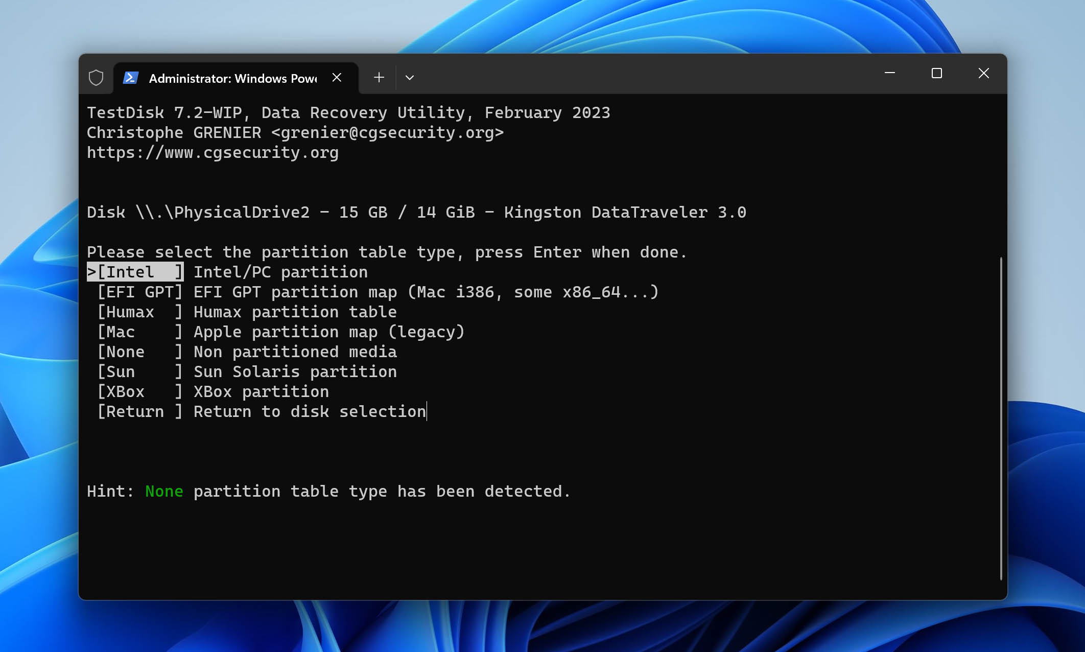The image size is (1085, 652).
Task: Close the PowerShell tab
Action: coord(337,78)
